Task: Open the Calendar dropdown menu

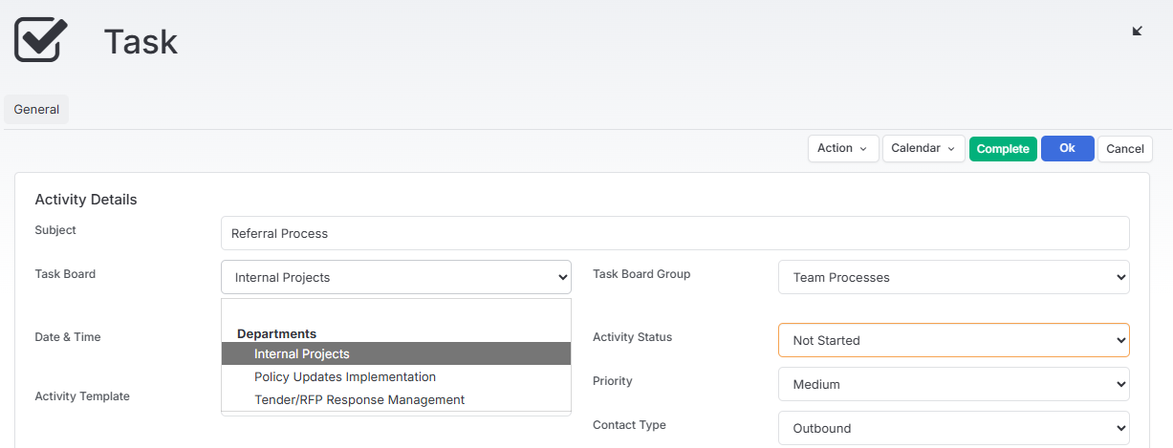Action: point(923,148)
